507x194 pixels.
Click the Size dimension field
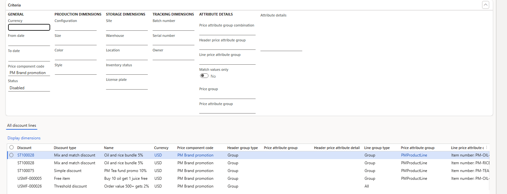76,42
